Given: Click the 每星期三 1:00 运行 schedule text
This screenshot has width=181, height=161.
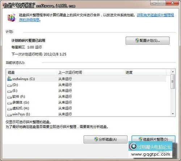Looking at the screenshot, I should 26,47.
